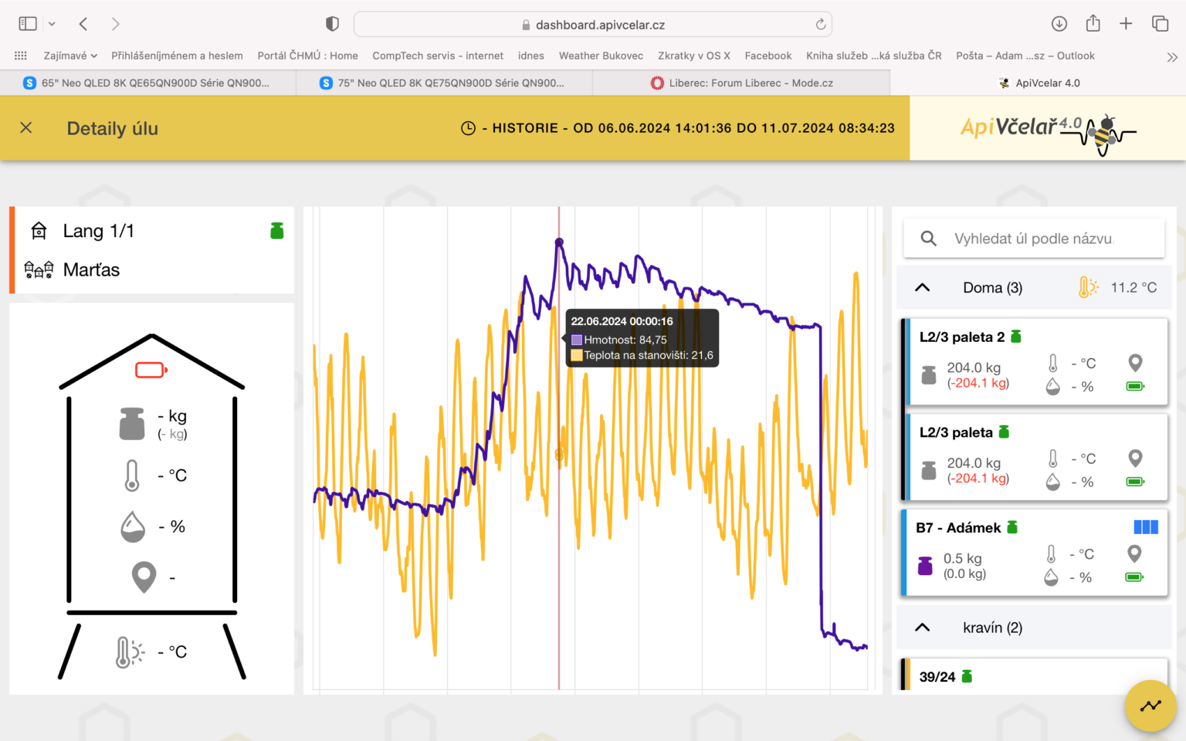
Task: Click location pin icon in L2/3 paleta 2
Action: (1134, 362)
